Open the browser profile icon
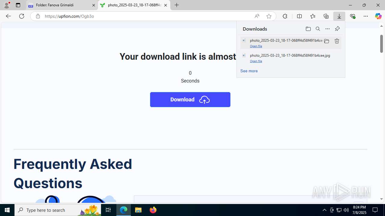Viewport: 385px width, 216px height. click(7, 5)
